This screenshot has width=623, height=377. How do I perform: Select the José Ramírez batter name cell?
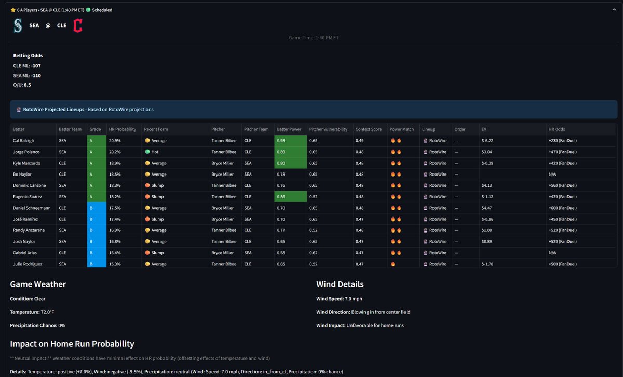click(x=33, y=219)
